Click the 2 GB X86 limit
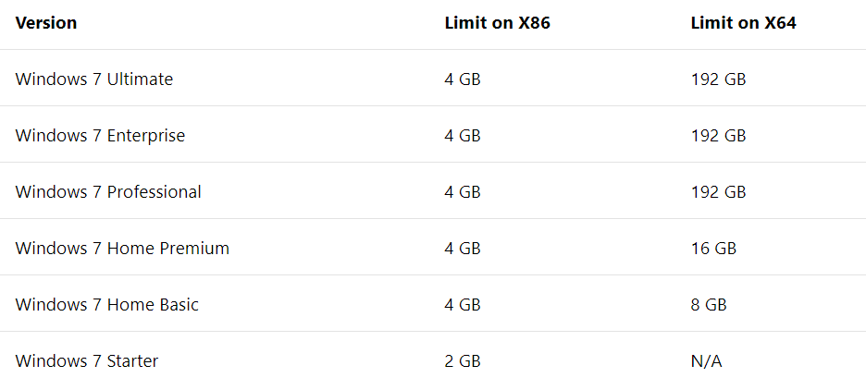The height and width of the screenshot is (390, 866). click(x=463, y=360)
